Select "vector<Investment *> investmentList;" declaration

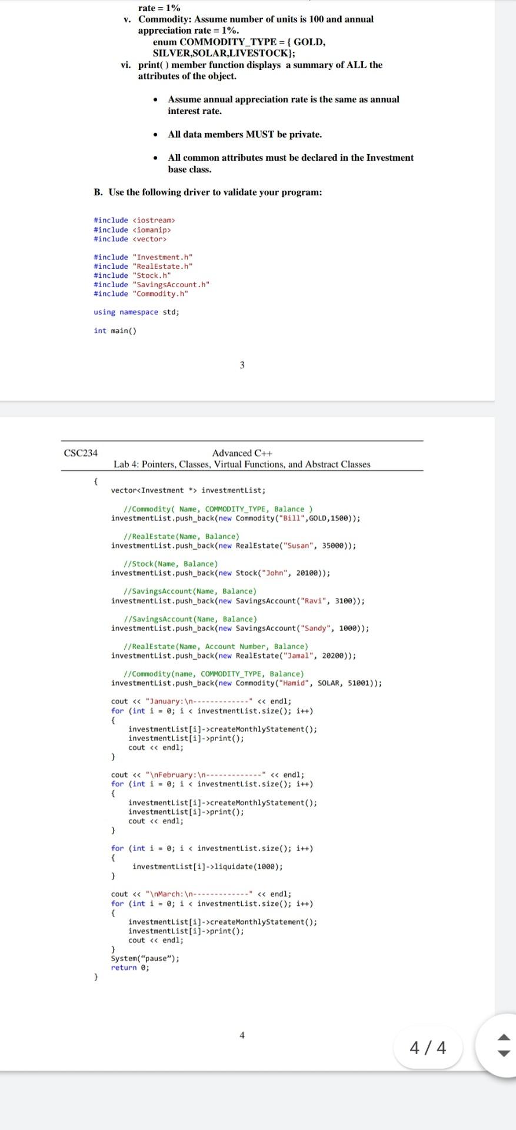click(188, 490)
